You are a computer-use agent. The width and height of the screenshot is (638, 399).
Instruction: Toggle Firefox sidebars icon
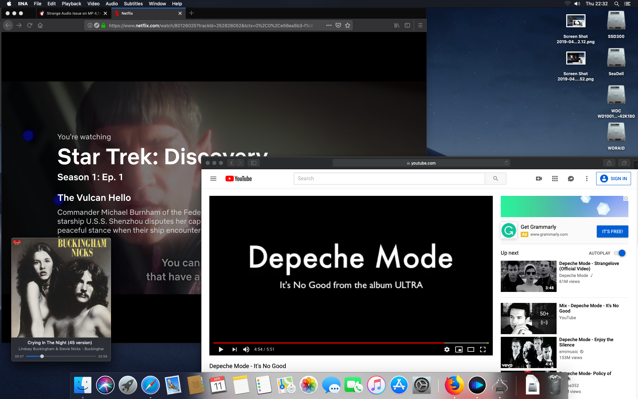pos(407,25)
